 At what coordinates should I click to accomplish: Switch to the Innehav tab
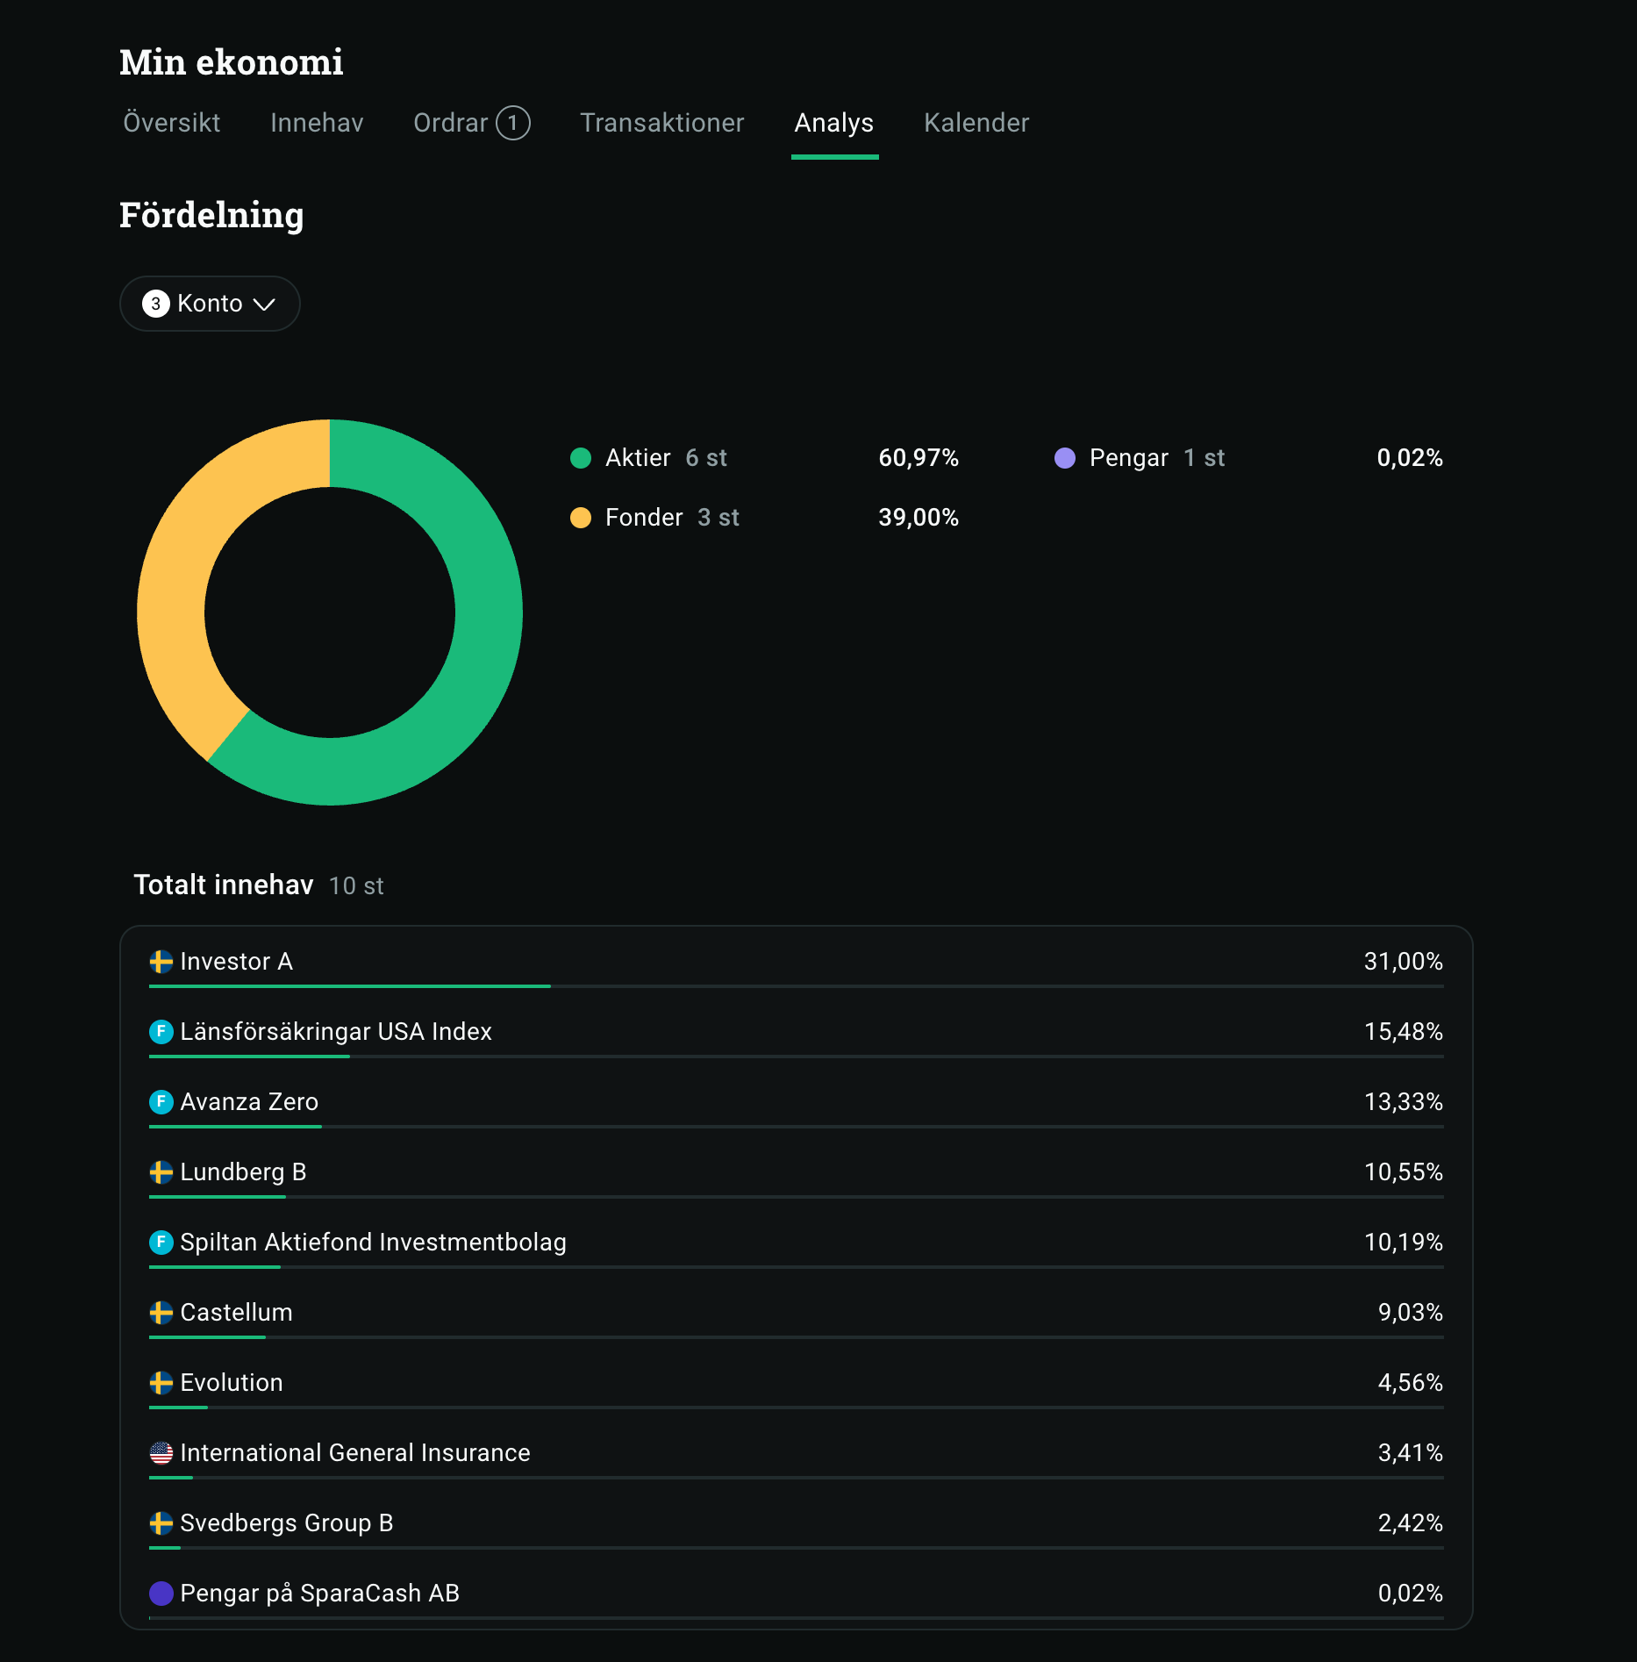point(317,123)
